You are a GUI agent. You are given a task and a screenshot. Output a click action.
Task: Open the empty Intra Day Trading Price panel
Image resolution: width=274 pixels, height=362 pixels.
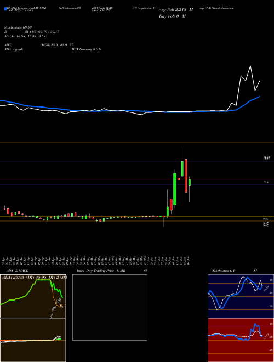point(110,307)
